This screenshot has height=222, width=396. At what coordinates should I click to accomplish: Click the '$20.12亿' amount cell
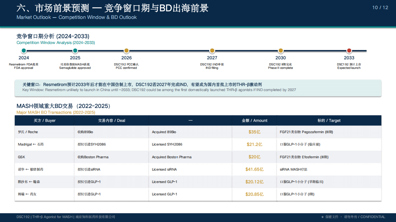[254, 182]
